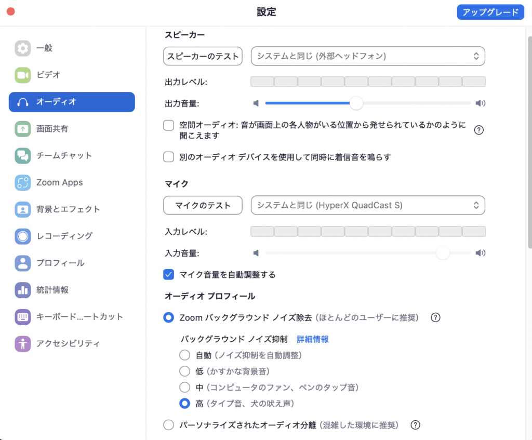The width and height of the screenshot is (532, 440).
Task: Select 自動 noise suppression option
Action: (x=184, y=355)
